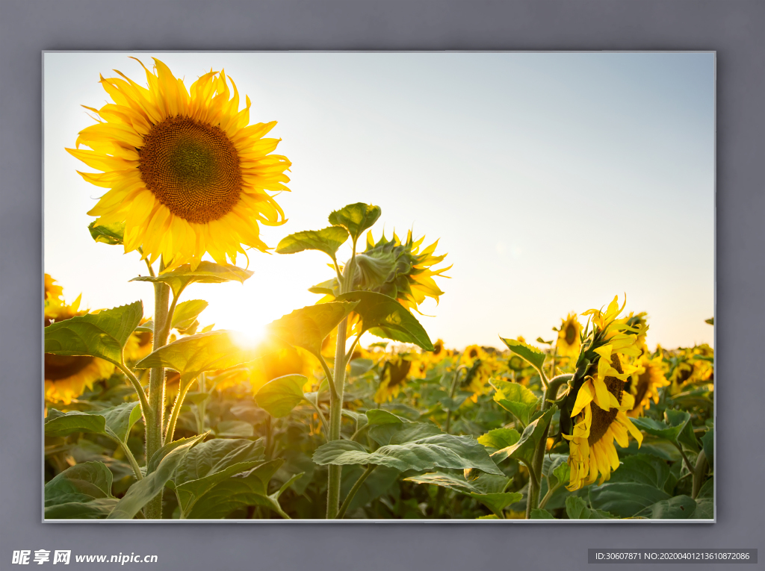Open the www.nipic.cn link
Viewport: 765px width, 571px height.
(x=116, y=558)
